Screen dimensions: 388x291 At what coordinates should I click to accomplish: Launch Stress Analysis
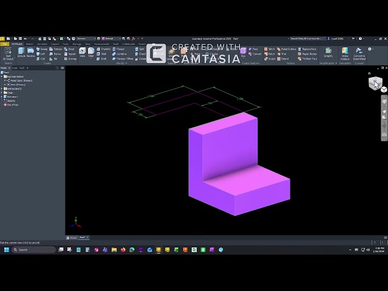pos(345,54)
